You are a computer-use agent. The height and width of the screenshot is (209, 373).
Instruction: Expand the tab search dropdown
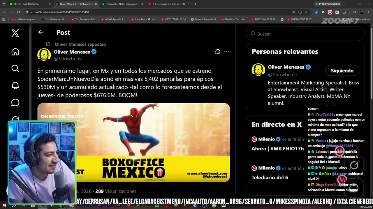point(4,4)
